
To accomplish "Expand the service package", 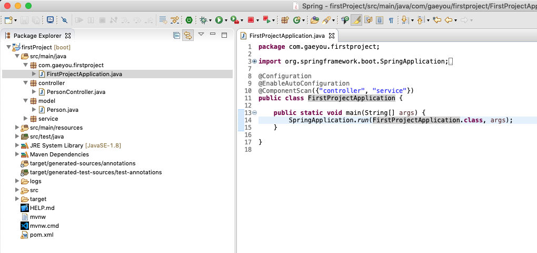I will (x=26, y=119).
